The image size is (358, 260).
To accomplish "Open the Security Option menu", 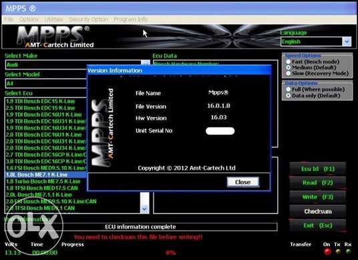I will pyautogui.click(x=88, y=19).
